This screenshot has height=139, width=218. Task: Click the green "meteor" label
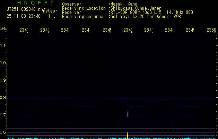(50, 11)
